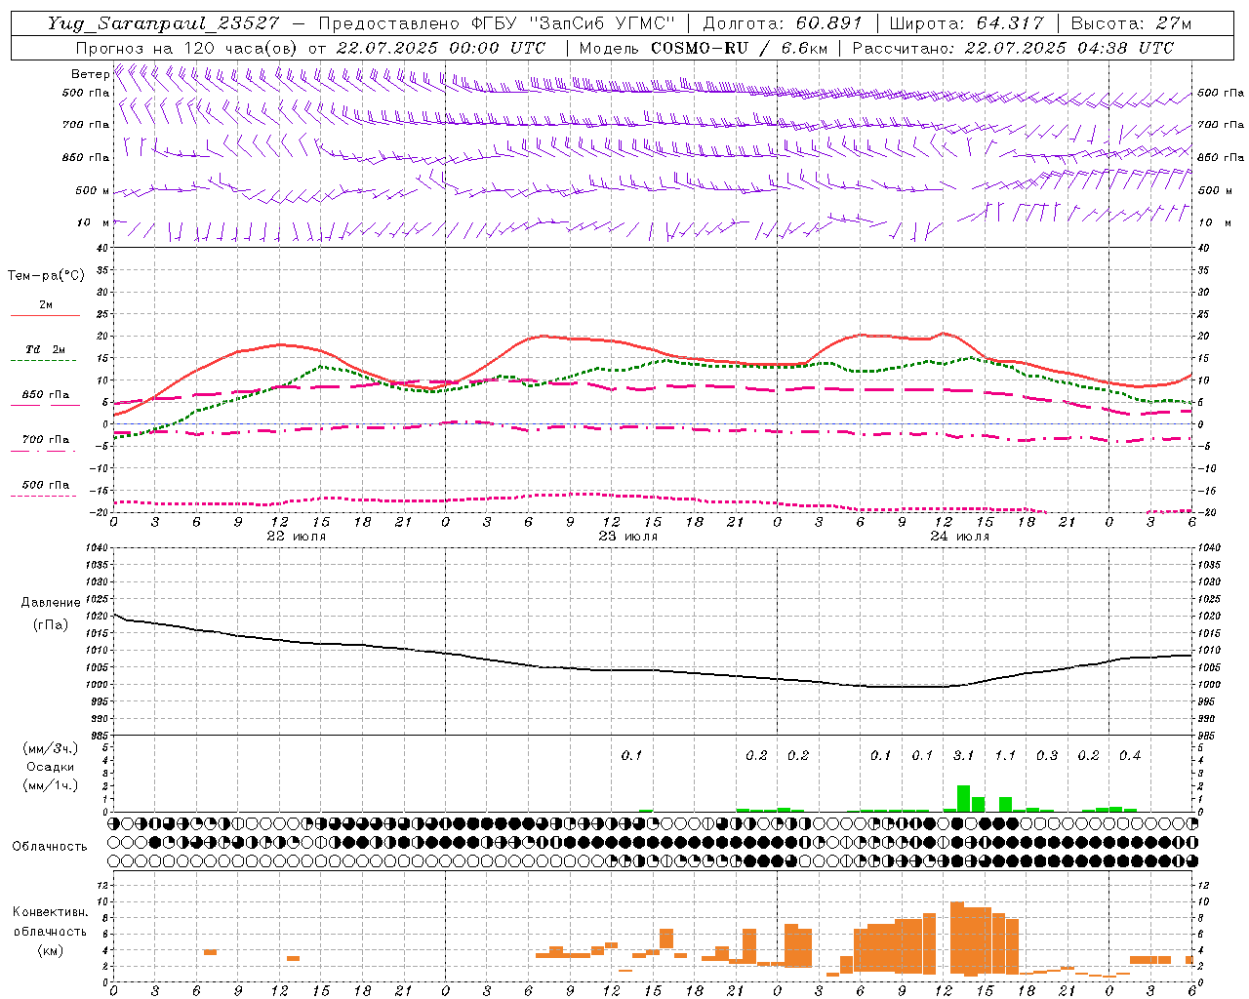
Task: Click the "Облачность" cloudiness label
Action: [50, 847]
